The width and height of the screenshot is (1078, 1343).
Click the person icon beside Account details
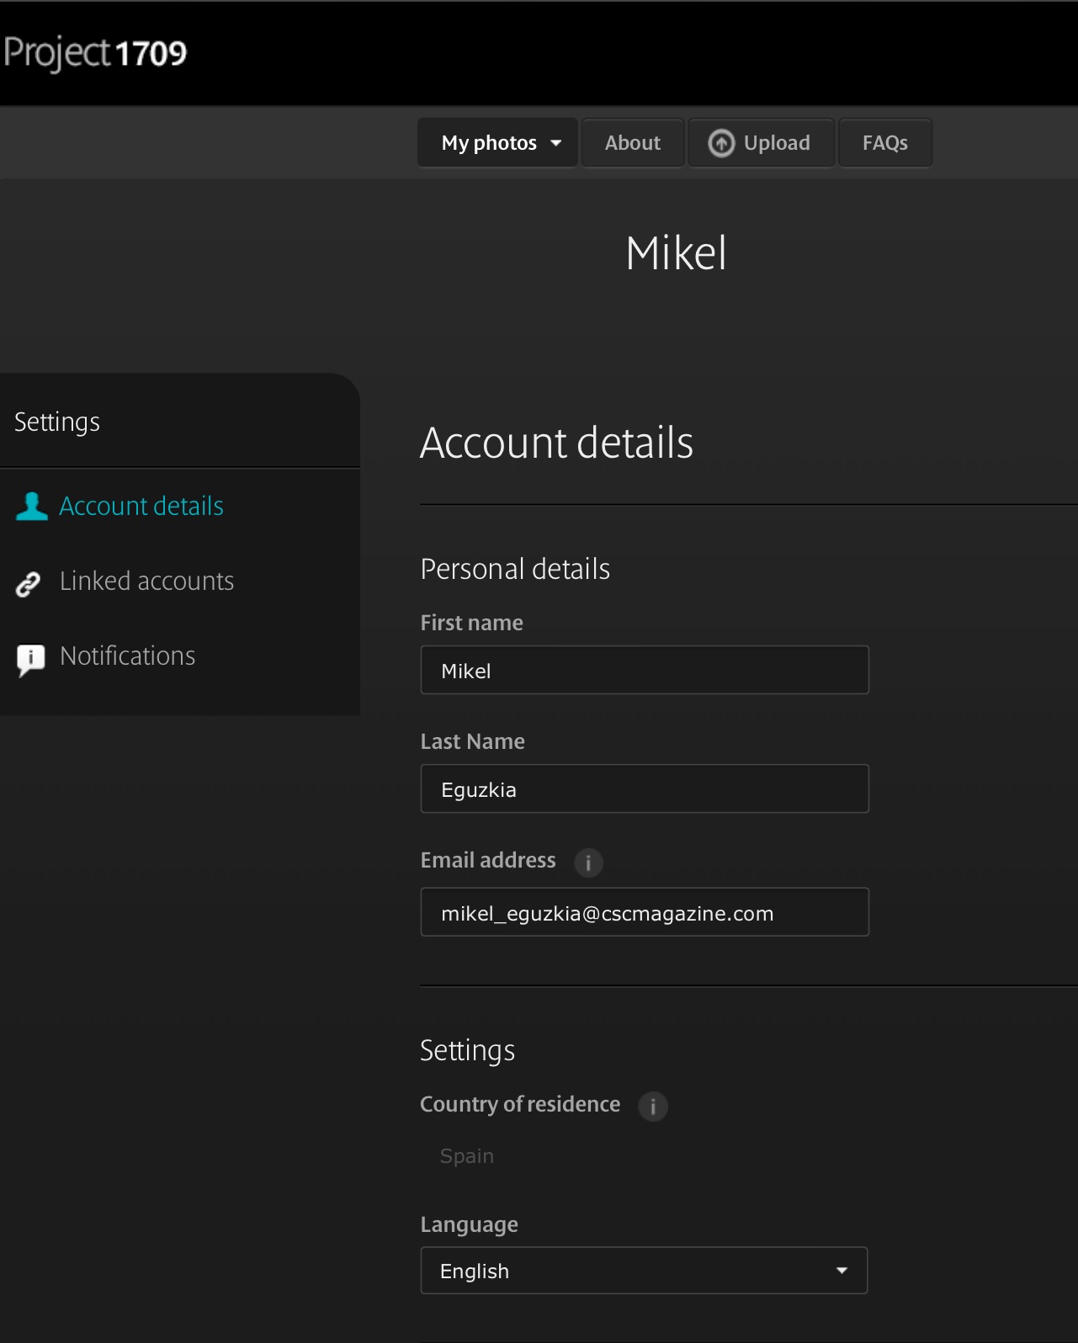point(32,507)
